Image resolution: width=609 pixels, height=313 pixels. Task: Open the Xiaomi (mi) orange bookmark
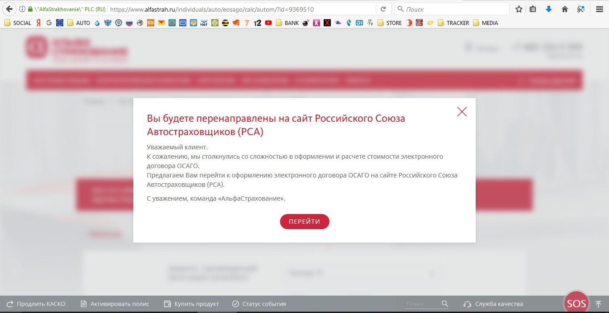point(151,23)
